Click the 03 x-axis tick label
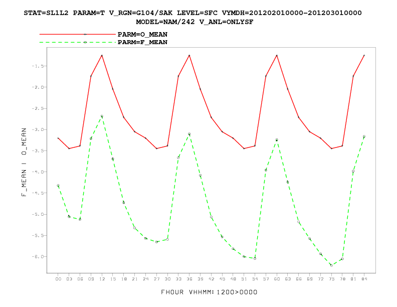 (69, 279)
